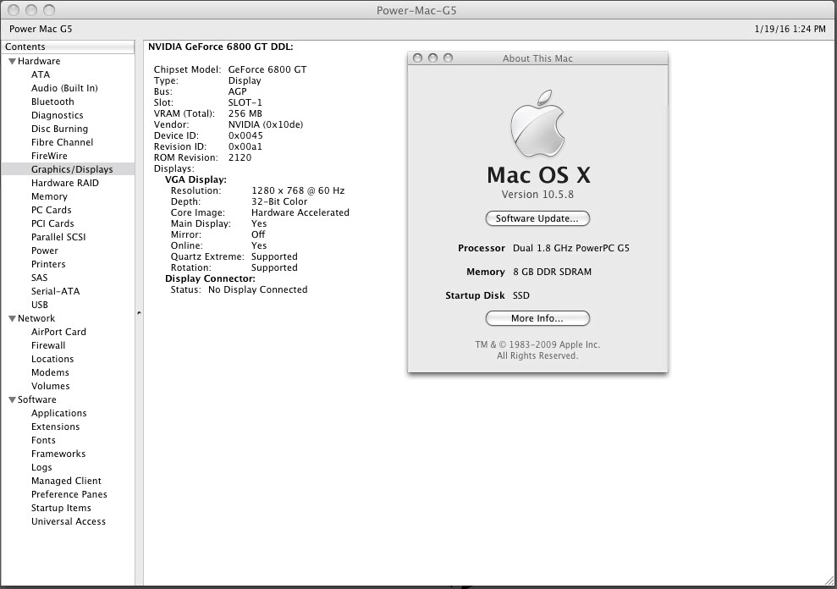Click the Contents column header

click(68, 47)
